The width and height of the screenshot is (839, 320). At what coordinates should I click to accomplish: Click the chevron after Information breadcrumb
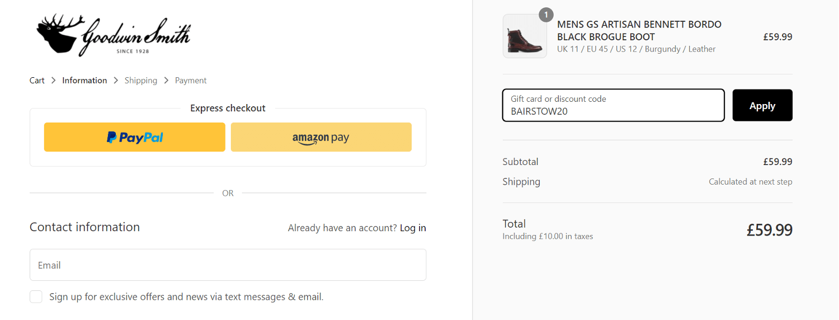[x=116, y=81]
